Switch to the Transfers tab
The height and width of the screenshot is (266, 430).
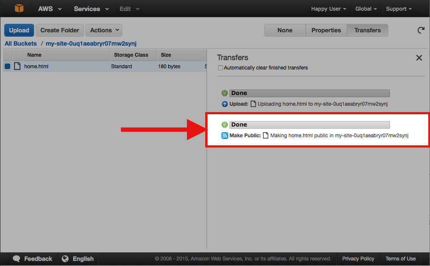(367, 30)
